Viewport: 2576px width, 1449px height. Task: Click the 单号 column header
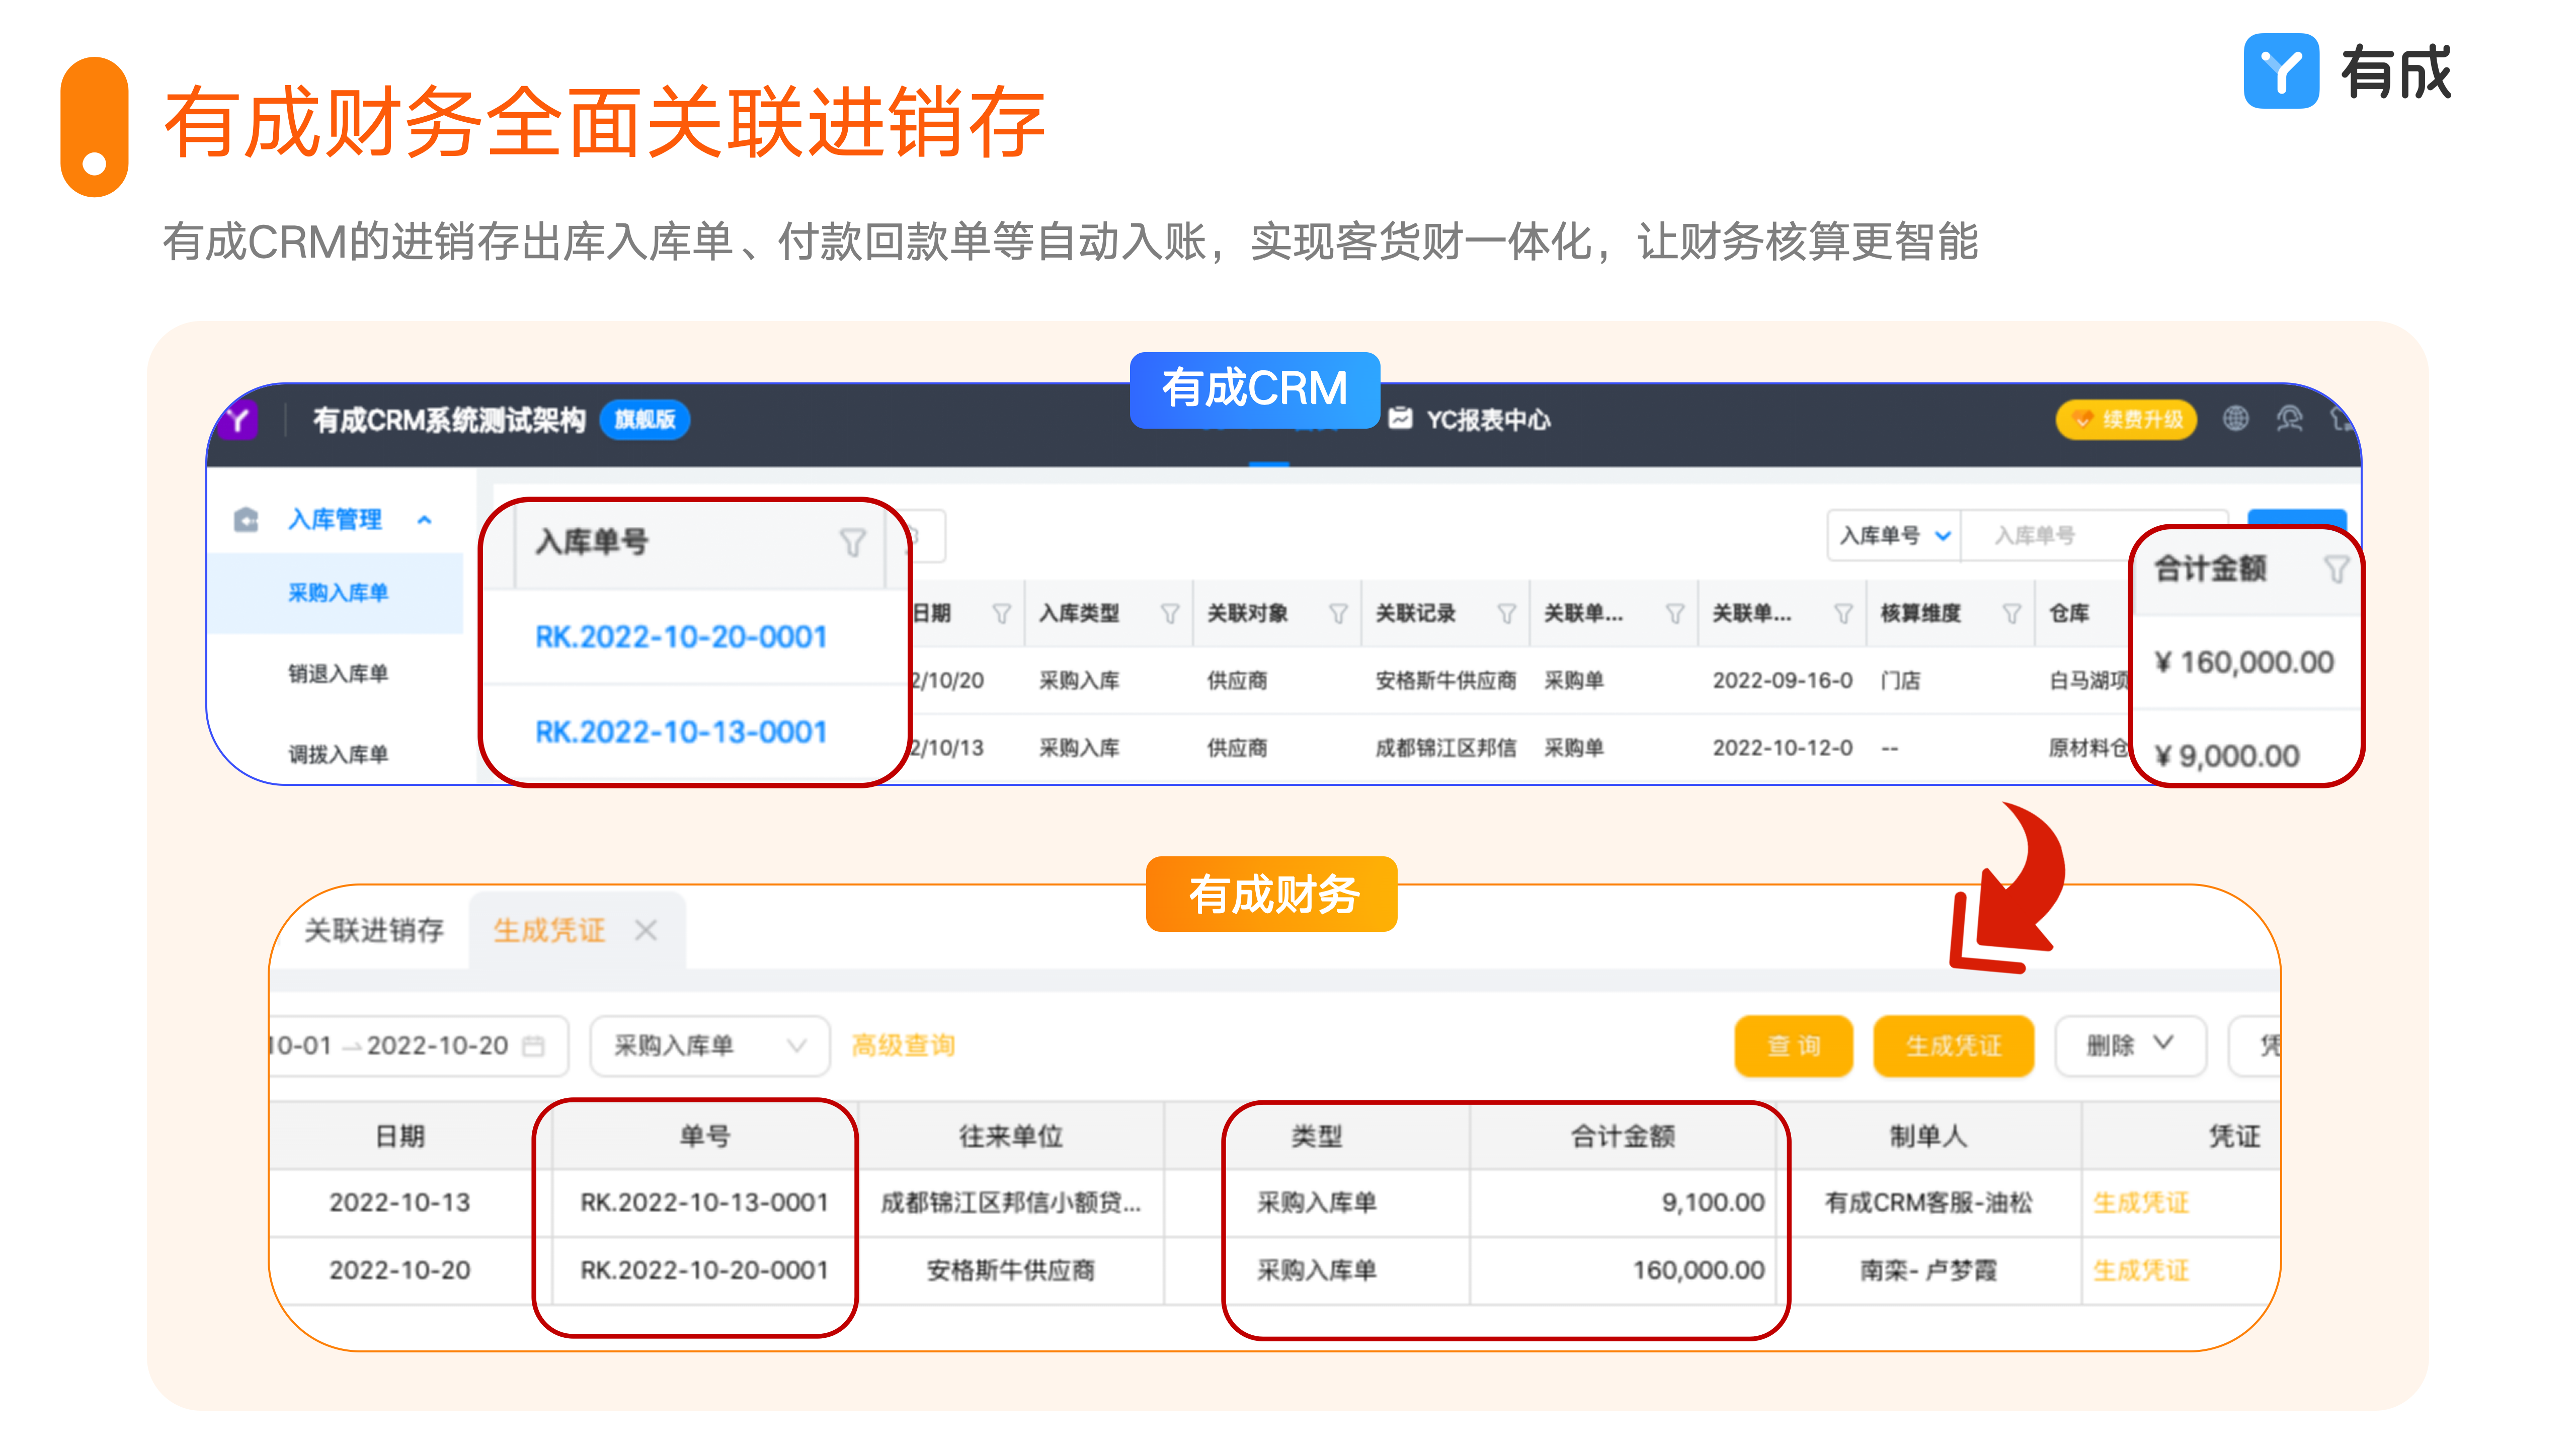705,1136
